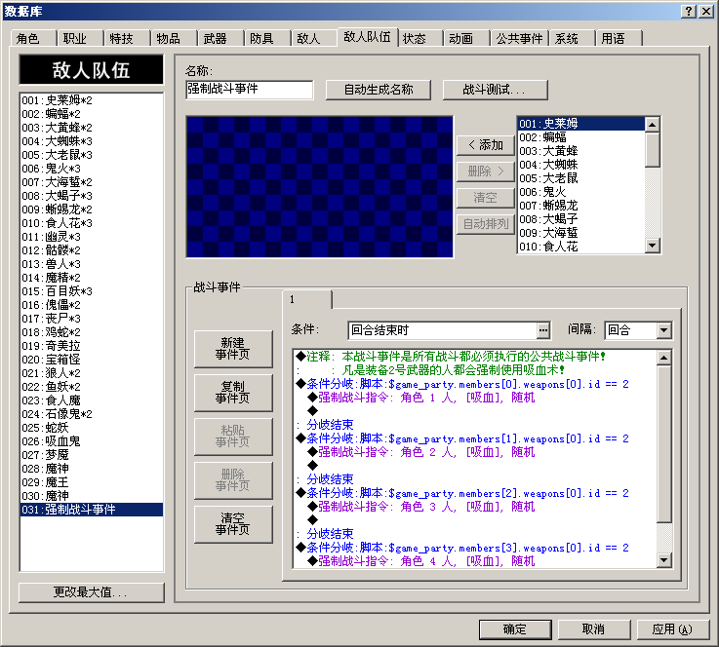Click the enemy list scroll-up arrow
719x647 pixels.
click(x=652, y=125)
